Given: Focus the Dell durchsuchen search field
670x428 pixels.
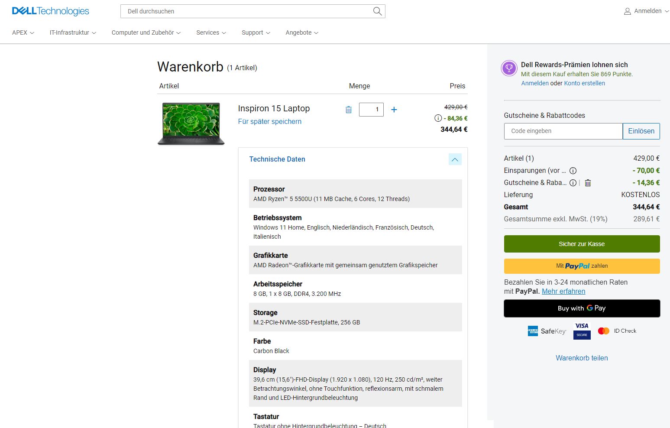Looking at the screenshot, I should (x=247, y=11).
